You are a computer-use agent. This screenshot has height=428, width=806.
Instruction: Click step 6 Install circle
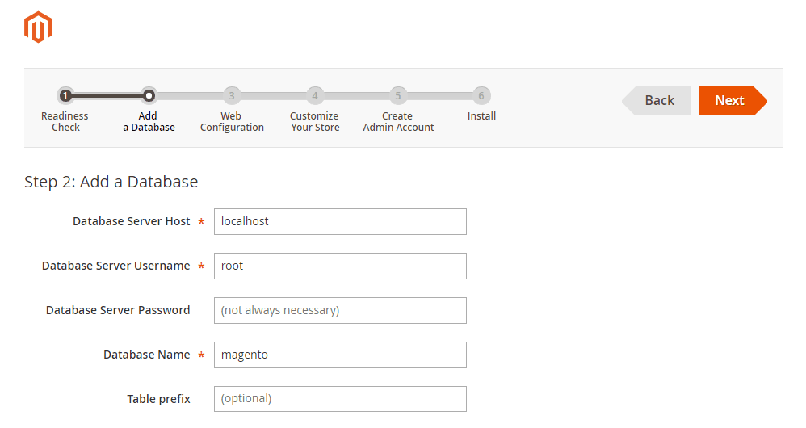pos(481,95)
